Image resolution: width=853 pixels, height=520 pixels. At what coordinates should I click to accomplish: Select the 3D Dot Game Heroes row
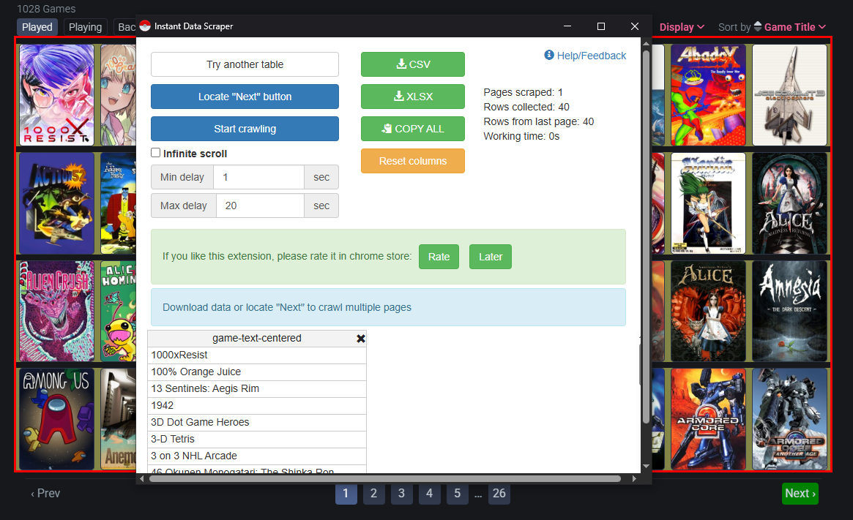(257, 423)
